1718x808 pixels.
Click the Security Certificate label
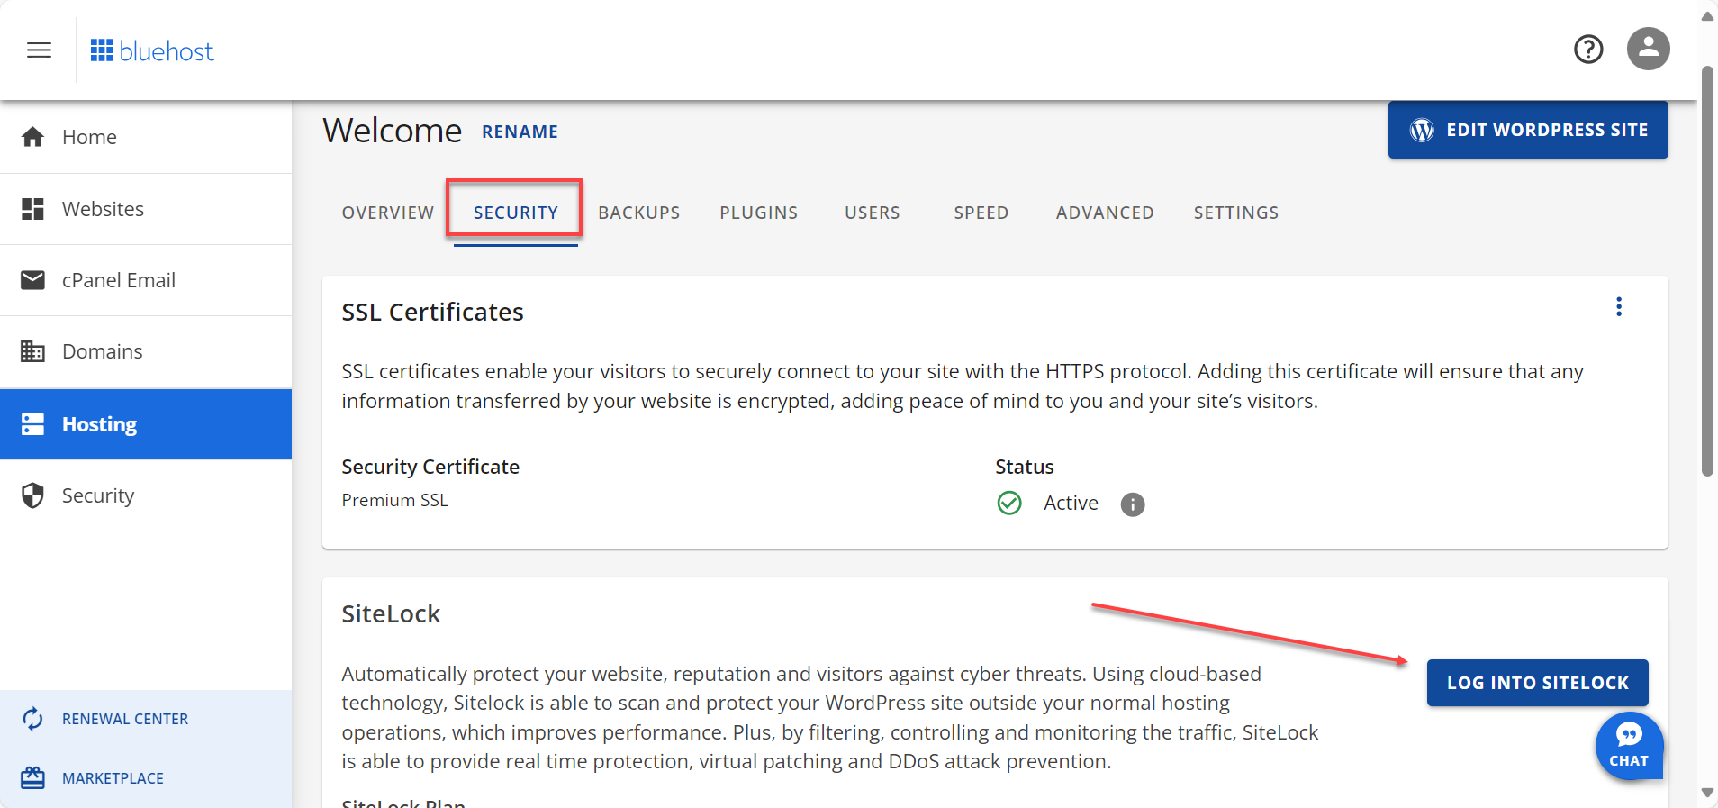point(430,467)
